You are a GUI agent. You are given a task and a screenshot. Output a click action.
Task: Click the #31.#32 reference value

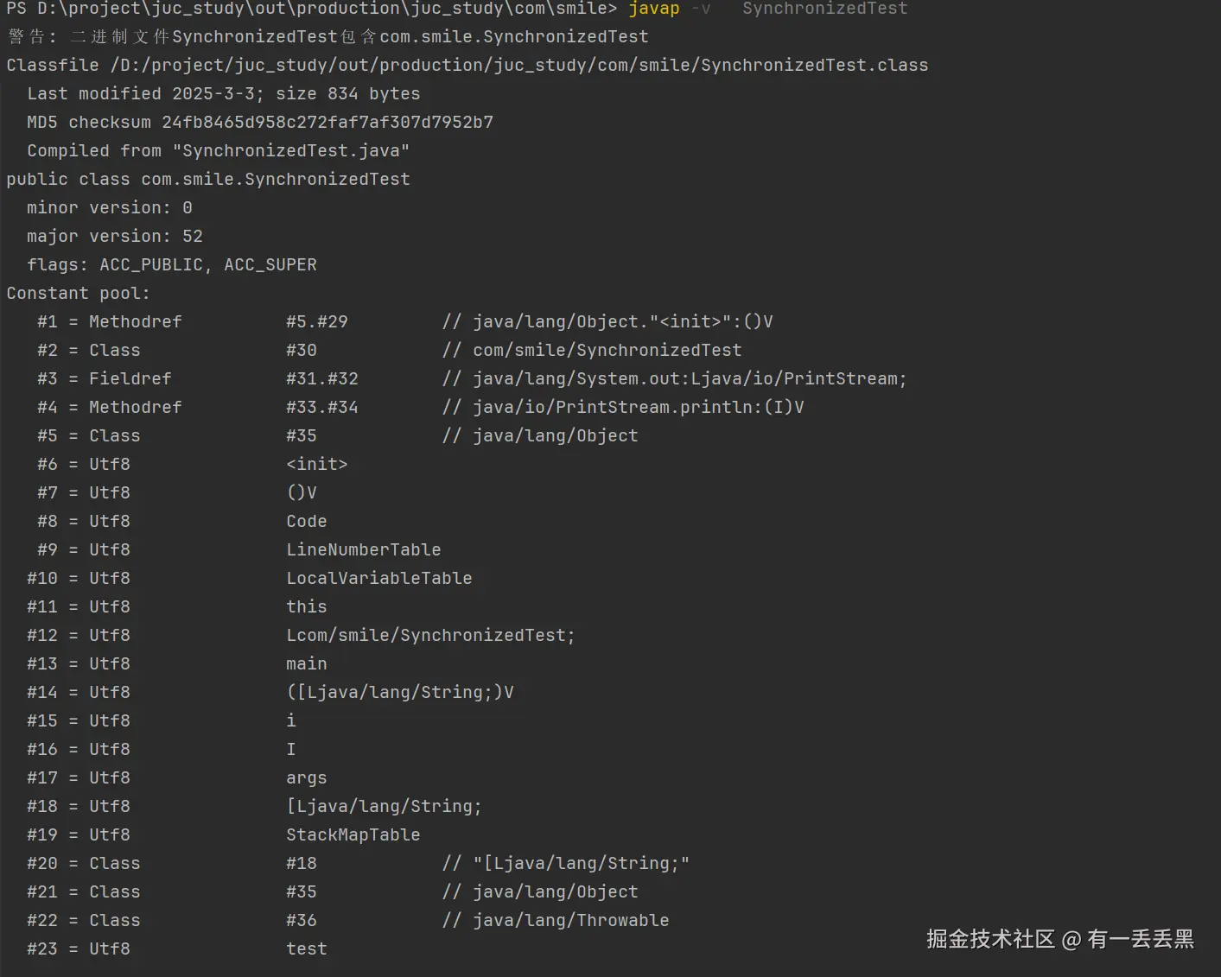[322, 379]
